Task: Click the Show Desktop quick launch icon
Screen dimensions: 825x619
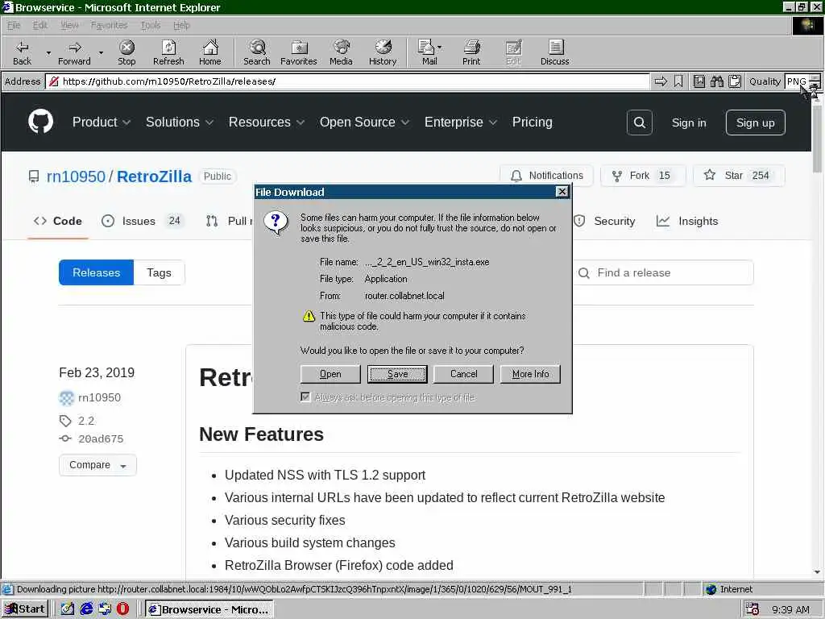Action: tap(68, 609)
